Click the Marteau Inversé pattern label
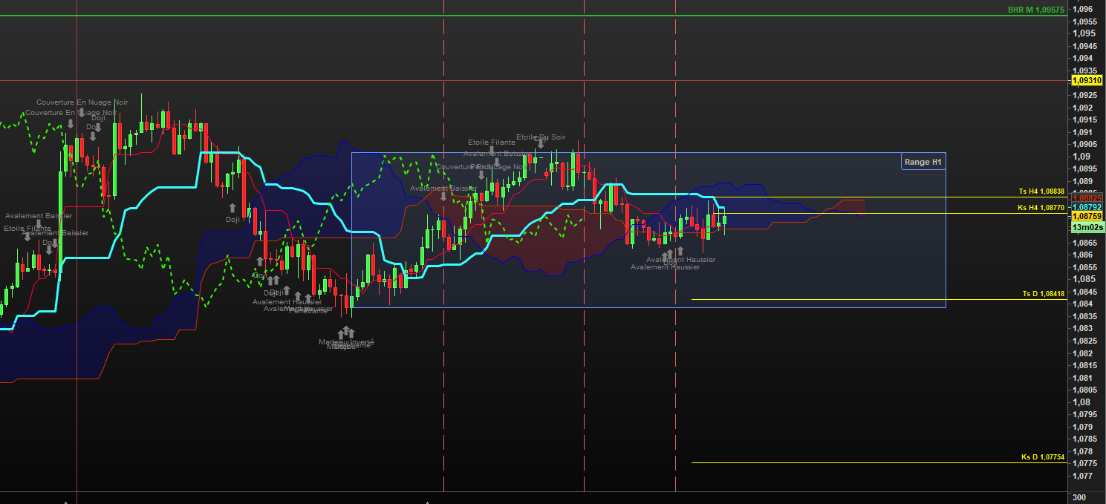 [x=346, y=342]
